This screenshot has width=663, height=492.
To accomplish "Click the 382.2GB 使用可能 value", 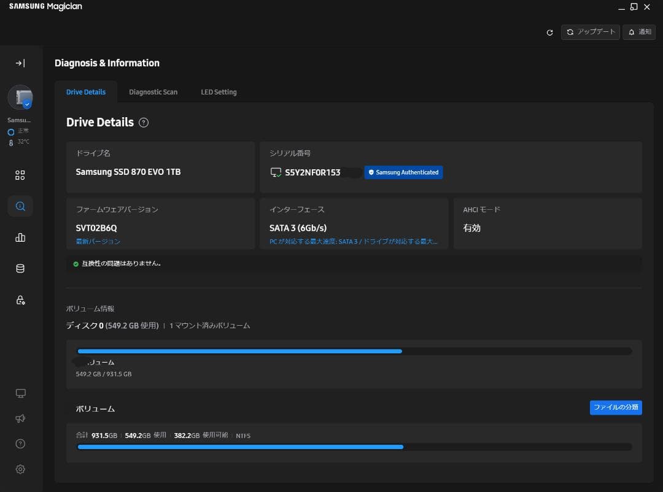I will click(x=201, y=436).
